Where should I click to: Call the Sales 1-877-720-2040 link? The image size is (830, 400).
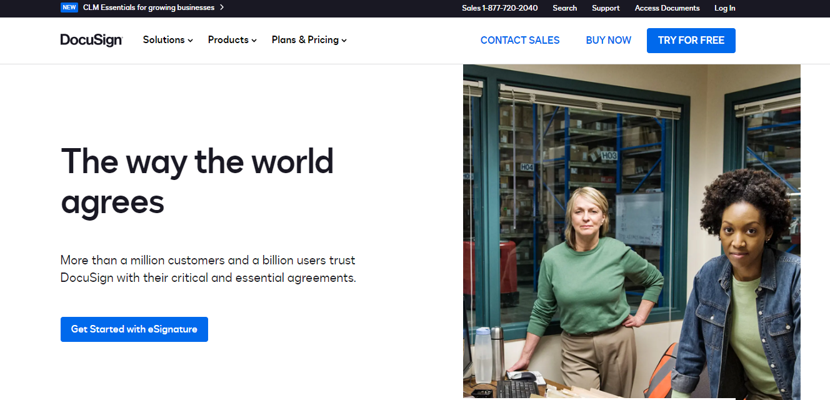[500, 8]
